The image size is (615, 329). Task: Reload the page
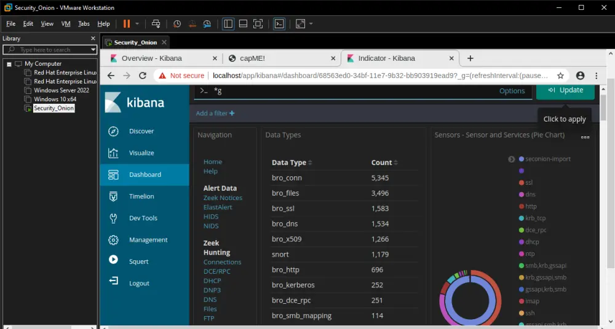click(x=143, y=75)
